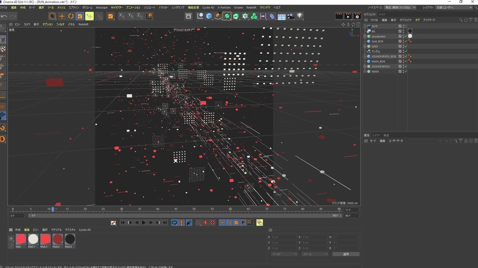The width and height of the screenshot is (478, 268).
Task: Expand the MAIN object tree
Action: pos(365,72)
